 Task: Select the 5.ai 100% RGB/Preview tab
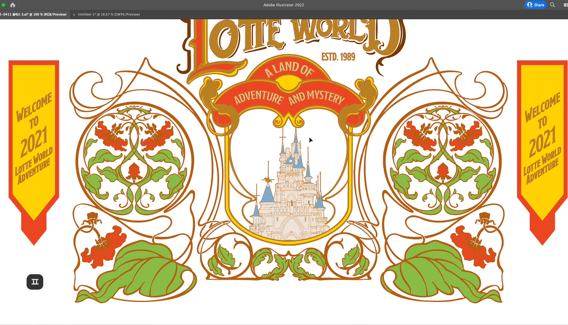click(x=33, y=14)
